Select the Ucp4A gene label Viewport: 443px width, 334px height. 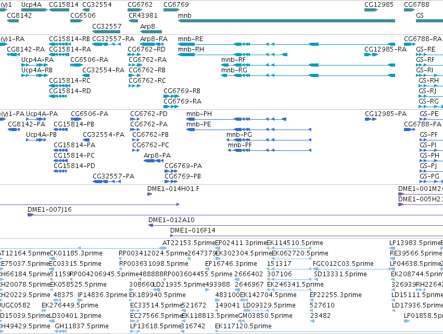31,5
